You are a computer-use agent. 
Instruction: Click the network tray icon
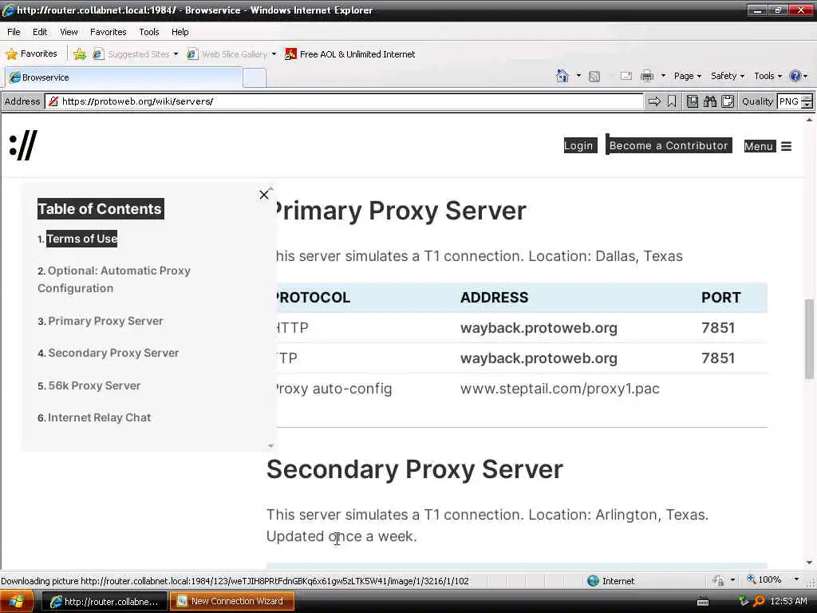coord(744,601)
